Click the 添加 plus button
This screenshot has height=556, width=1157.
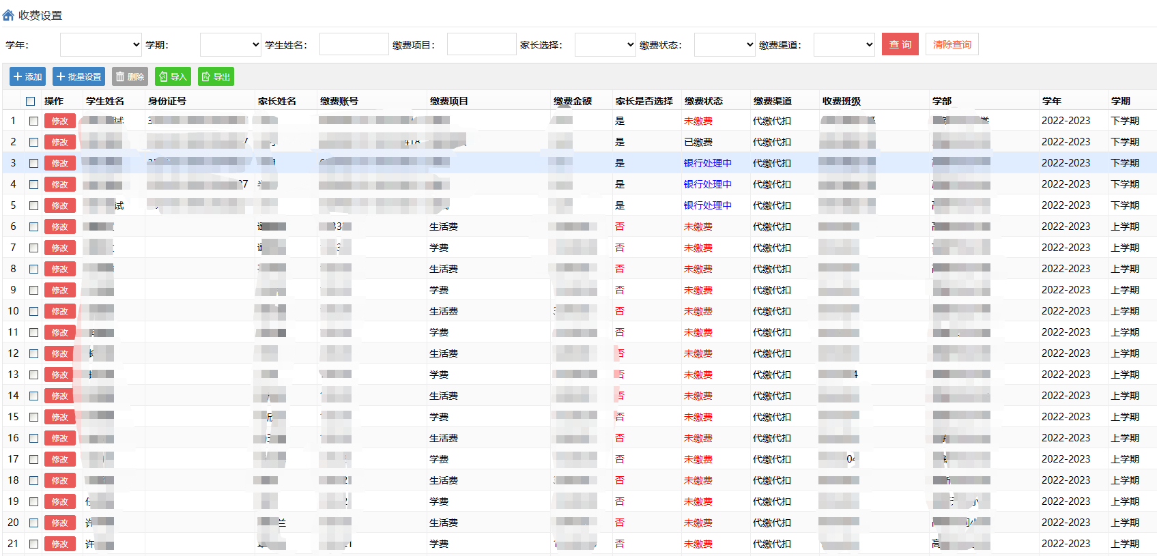click(x=27, y=76)
